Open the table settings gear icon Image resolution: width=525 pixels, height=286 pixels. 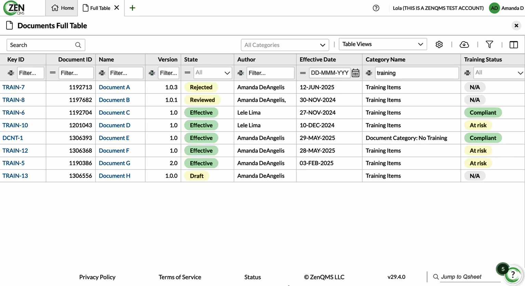tap(439, 45)
